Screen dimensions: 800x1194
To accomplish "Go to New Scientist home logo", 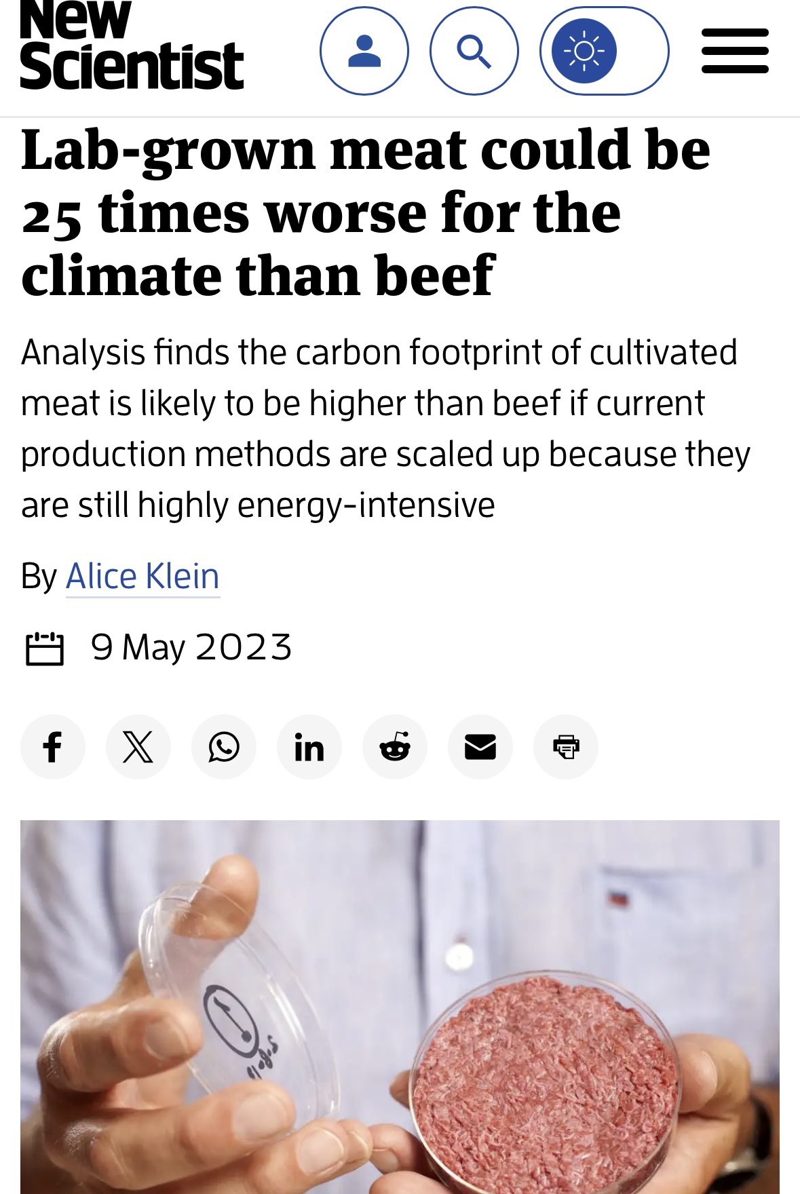I will coord(132,45).
